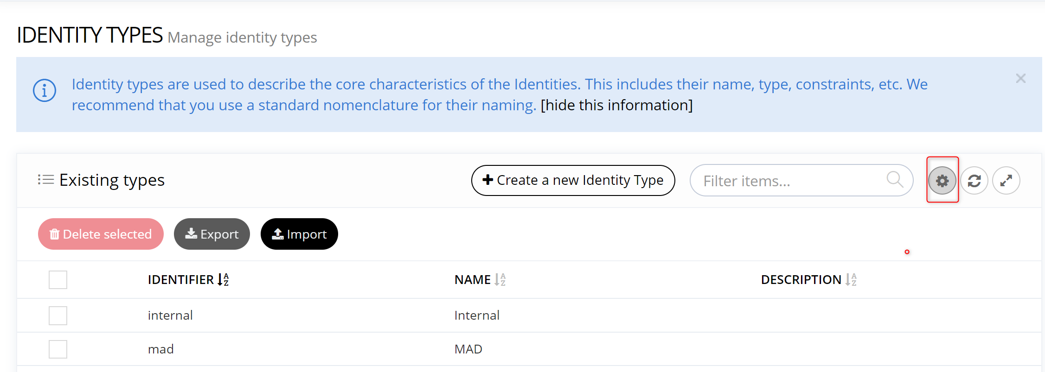Image resolution: width=1045 pixels, height=372 pixels.
Task: Sort by Identifier column
Action: tap(223, 279)
